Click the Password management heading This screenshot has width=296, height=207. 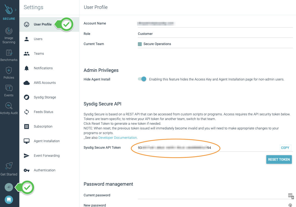click(x=108, y=184)
